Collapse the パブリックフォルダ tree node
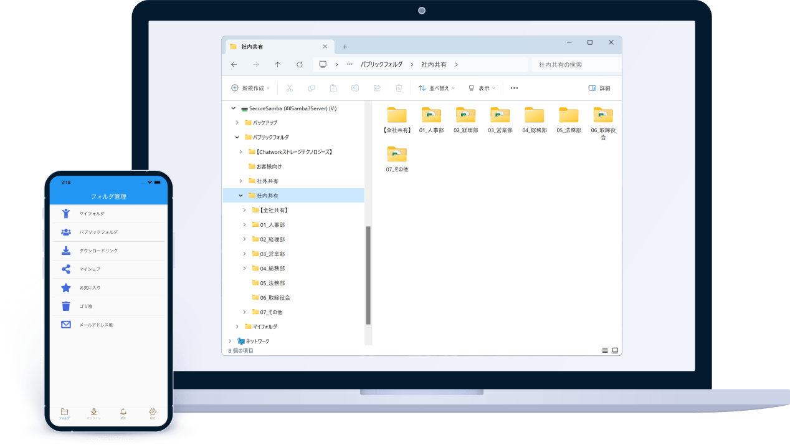Screen dimensions: 790x445 point(237,137)
